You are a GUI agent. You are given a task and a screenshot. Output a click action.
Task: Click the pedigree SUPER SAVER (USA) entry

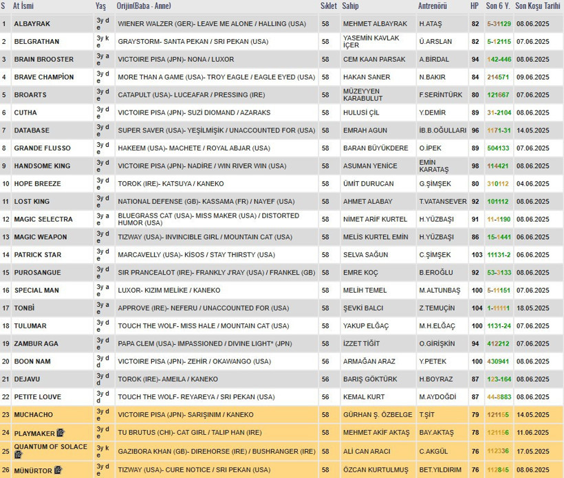(x=149, y=130)
